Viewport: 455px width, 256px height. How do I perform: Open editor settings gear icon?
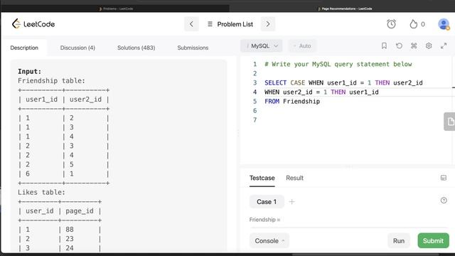429,46
